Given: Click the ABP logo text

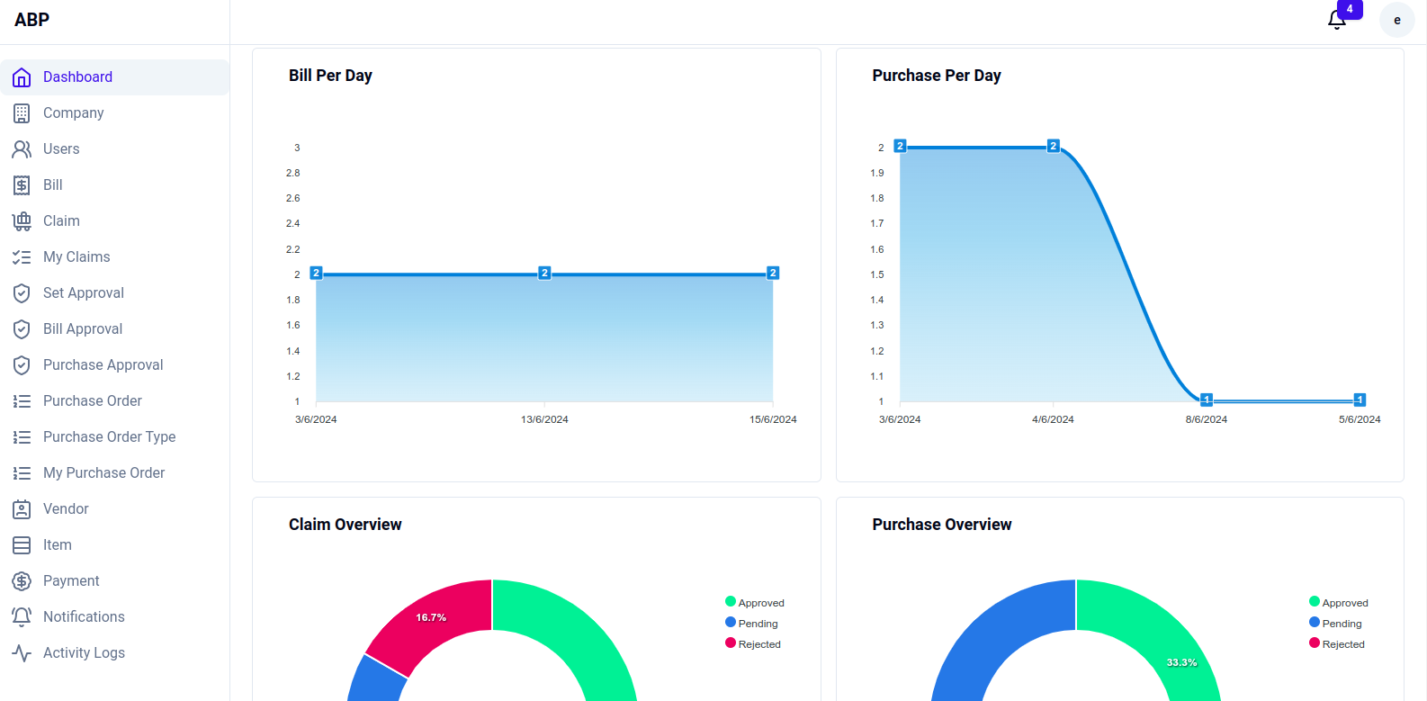Looking at the screenshot, I should 32,20.
